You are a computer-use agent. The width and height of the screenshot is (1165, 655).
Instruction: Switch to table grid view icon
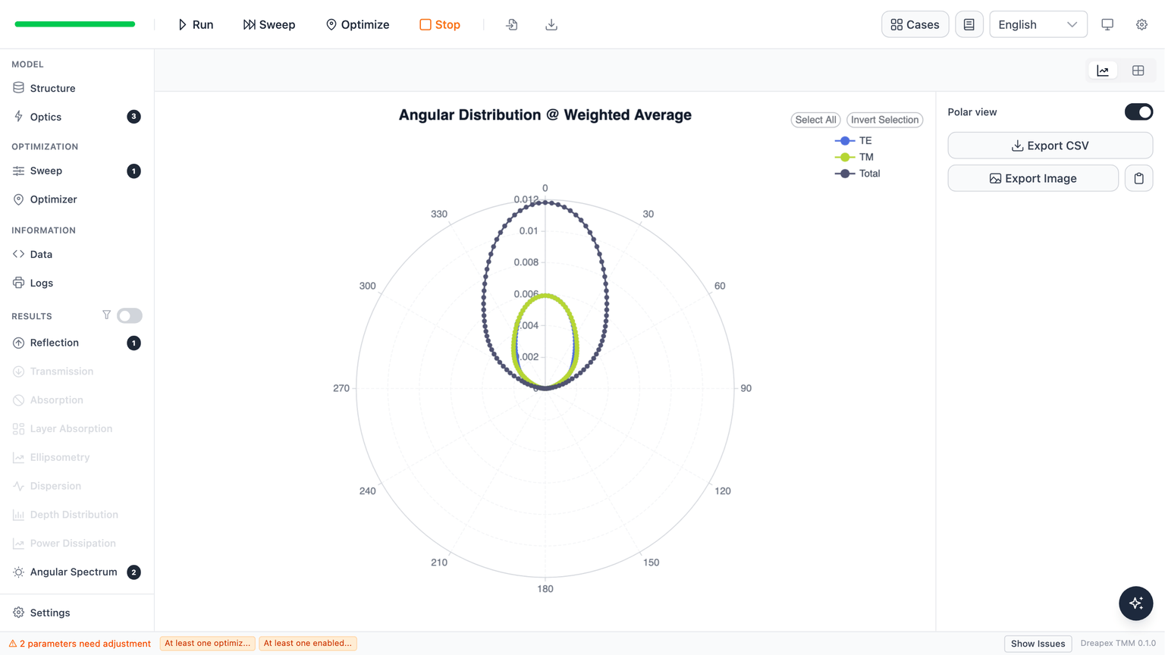tap(1138, 71)
